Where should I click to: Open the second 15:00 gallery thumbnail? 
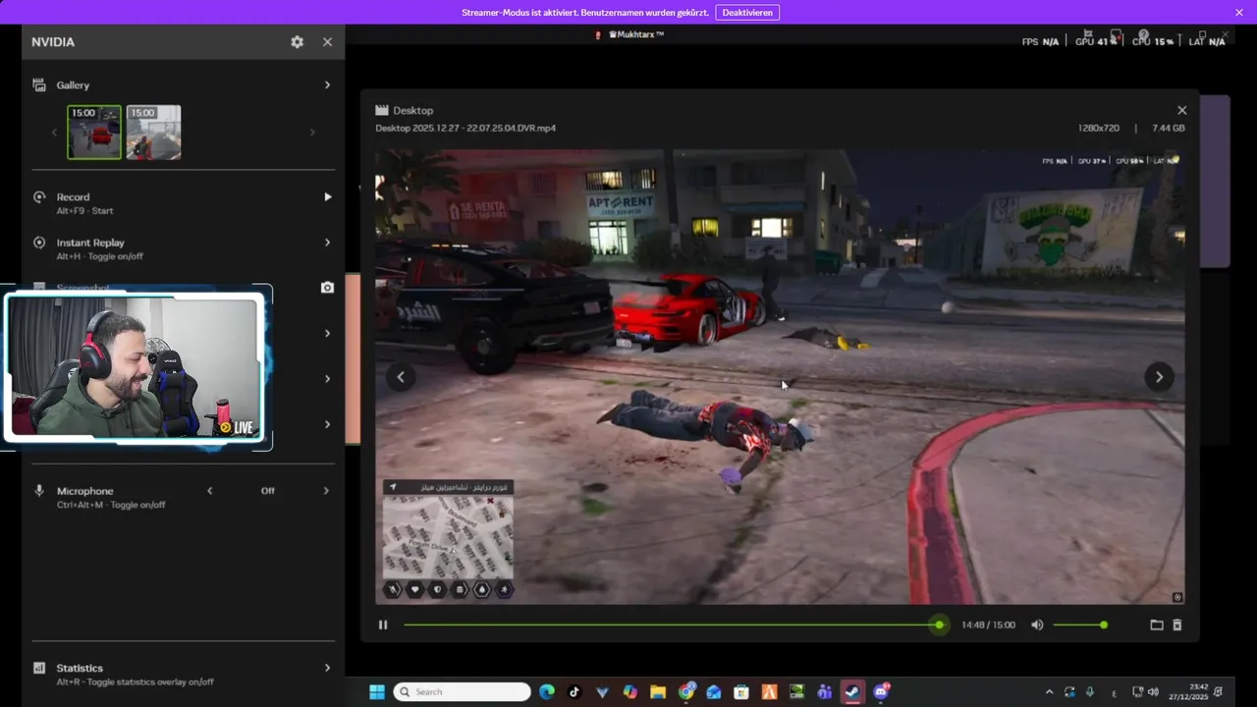click(153, 132)
